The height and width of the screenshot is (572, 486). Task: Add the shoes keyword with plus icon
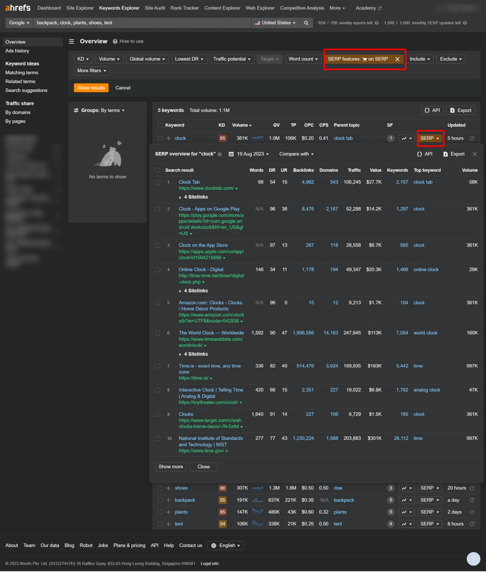(168, 488)
